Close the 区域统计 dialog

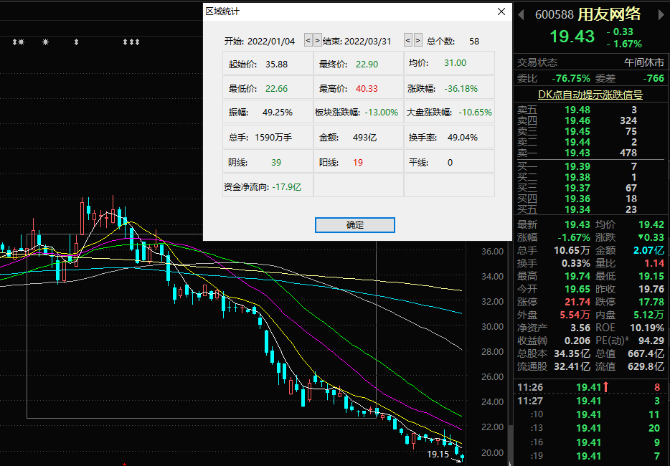[501, 11]
